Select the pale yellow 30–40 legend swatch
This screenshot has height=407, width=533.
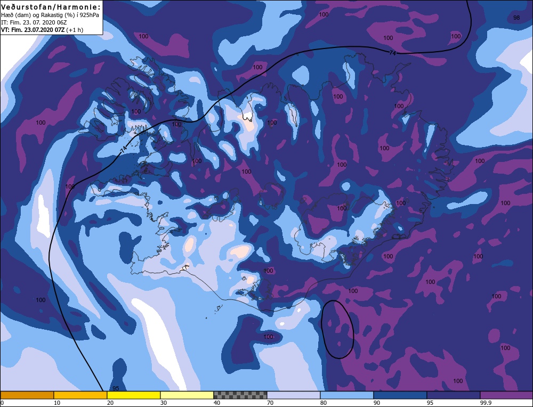[187, 395]
